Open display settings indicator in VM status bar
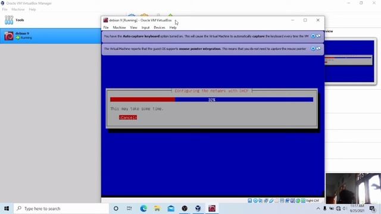 tap(282, 201)
